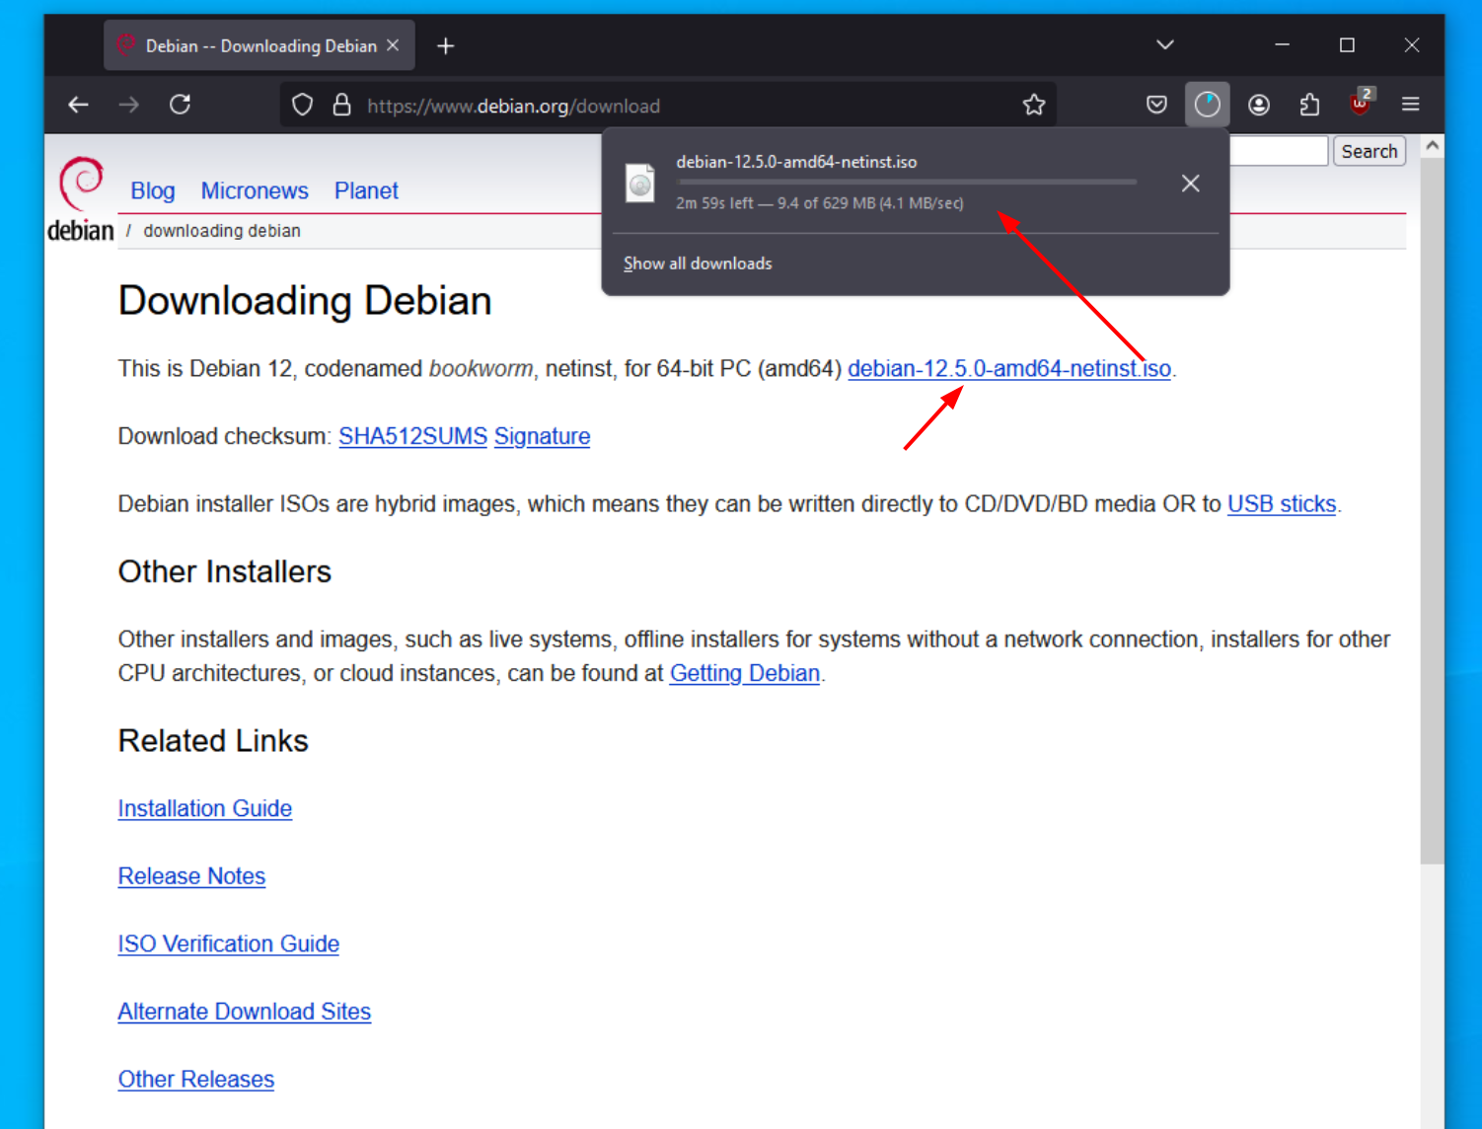Open the Release Notes link
Viewport: 1482px width, 1129px height.
click(x=191, y=876)
